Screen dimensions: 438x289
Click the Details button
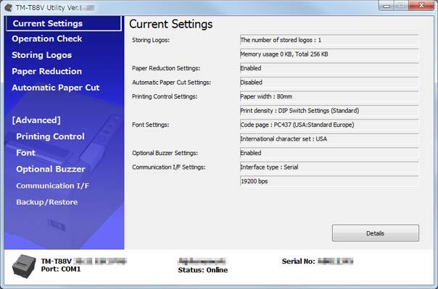[376, 233]
